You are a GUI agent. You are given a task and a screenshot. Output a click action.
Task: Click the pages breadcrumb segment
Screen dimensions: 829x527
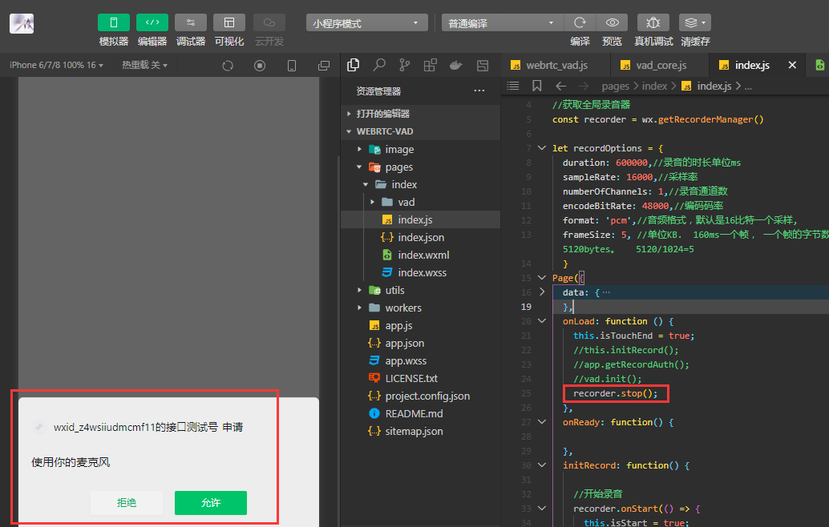coord(616,86)
